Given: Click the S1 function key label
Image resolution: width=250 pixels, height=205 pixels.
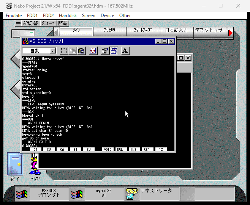Looking at the screenshot, I should tap(75, 150).
